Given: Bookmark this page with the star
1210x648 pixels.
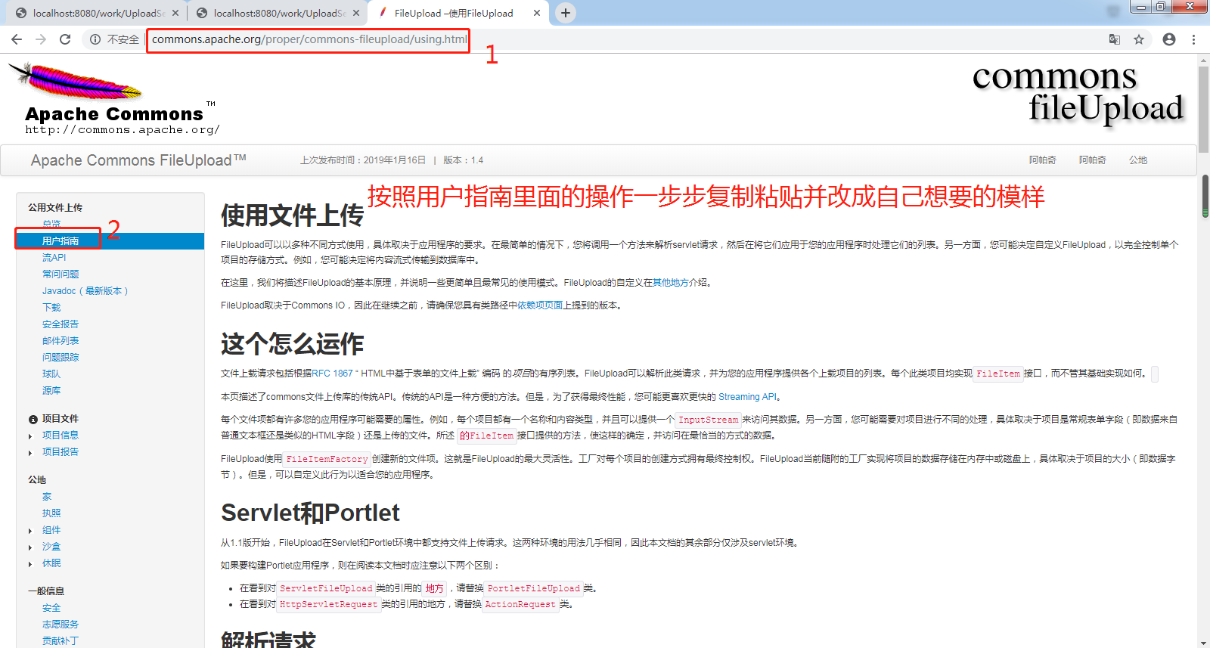Looking at the screenshot, I should point(1139,39).
